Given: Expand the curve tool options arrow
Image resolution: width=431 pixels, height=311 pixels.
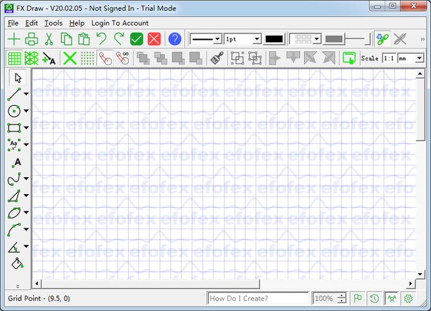Looking at the screenshot, I should (26, 179).
